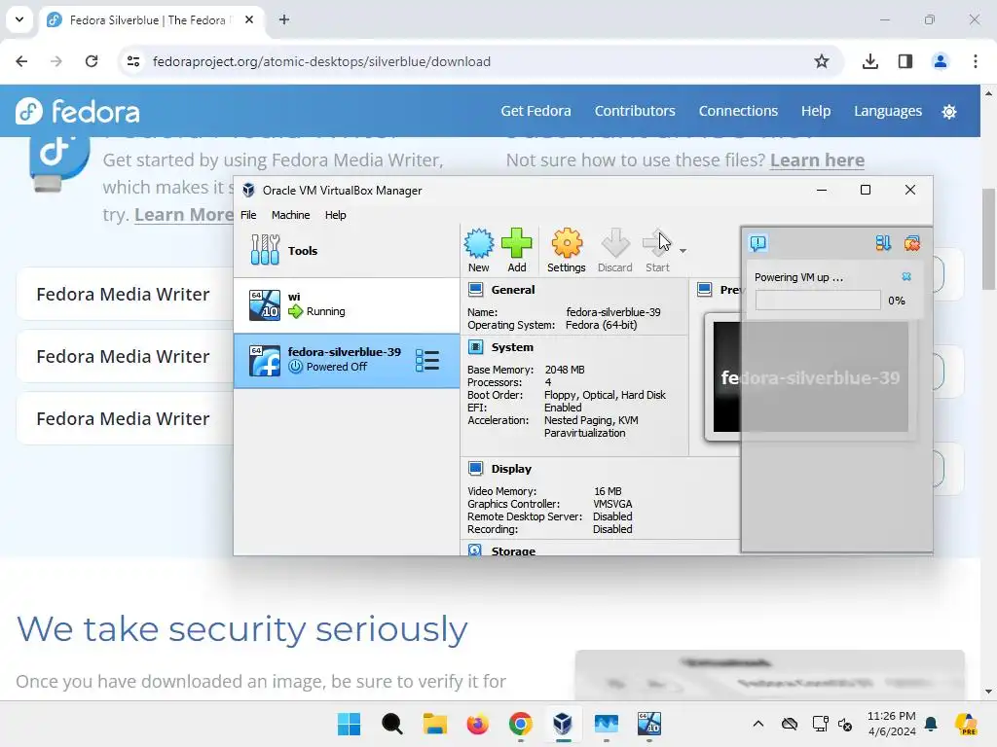This screenshot has width=997, height=747.
Task: Select the Fedora Silverblue browser tab
Action: pyautogui.click(x=153, y=19)
